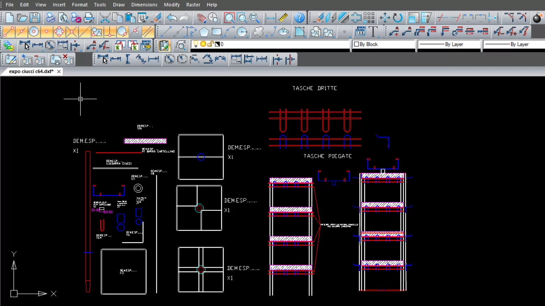Toggle the layer lock padlock
This screenshot has height=306, width=545.
click(x=210, y=44)
